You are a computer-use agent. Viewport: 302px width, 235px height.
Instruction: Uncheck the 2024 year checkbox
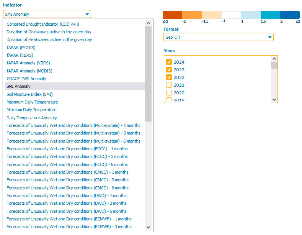click(x=169, y=62)
